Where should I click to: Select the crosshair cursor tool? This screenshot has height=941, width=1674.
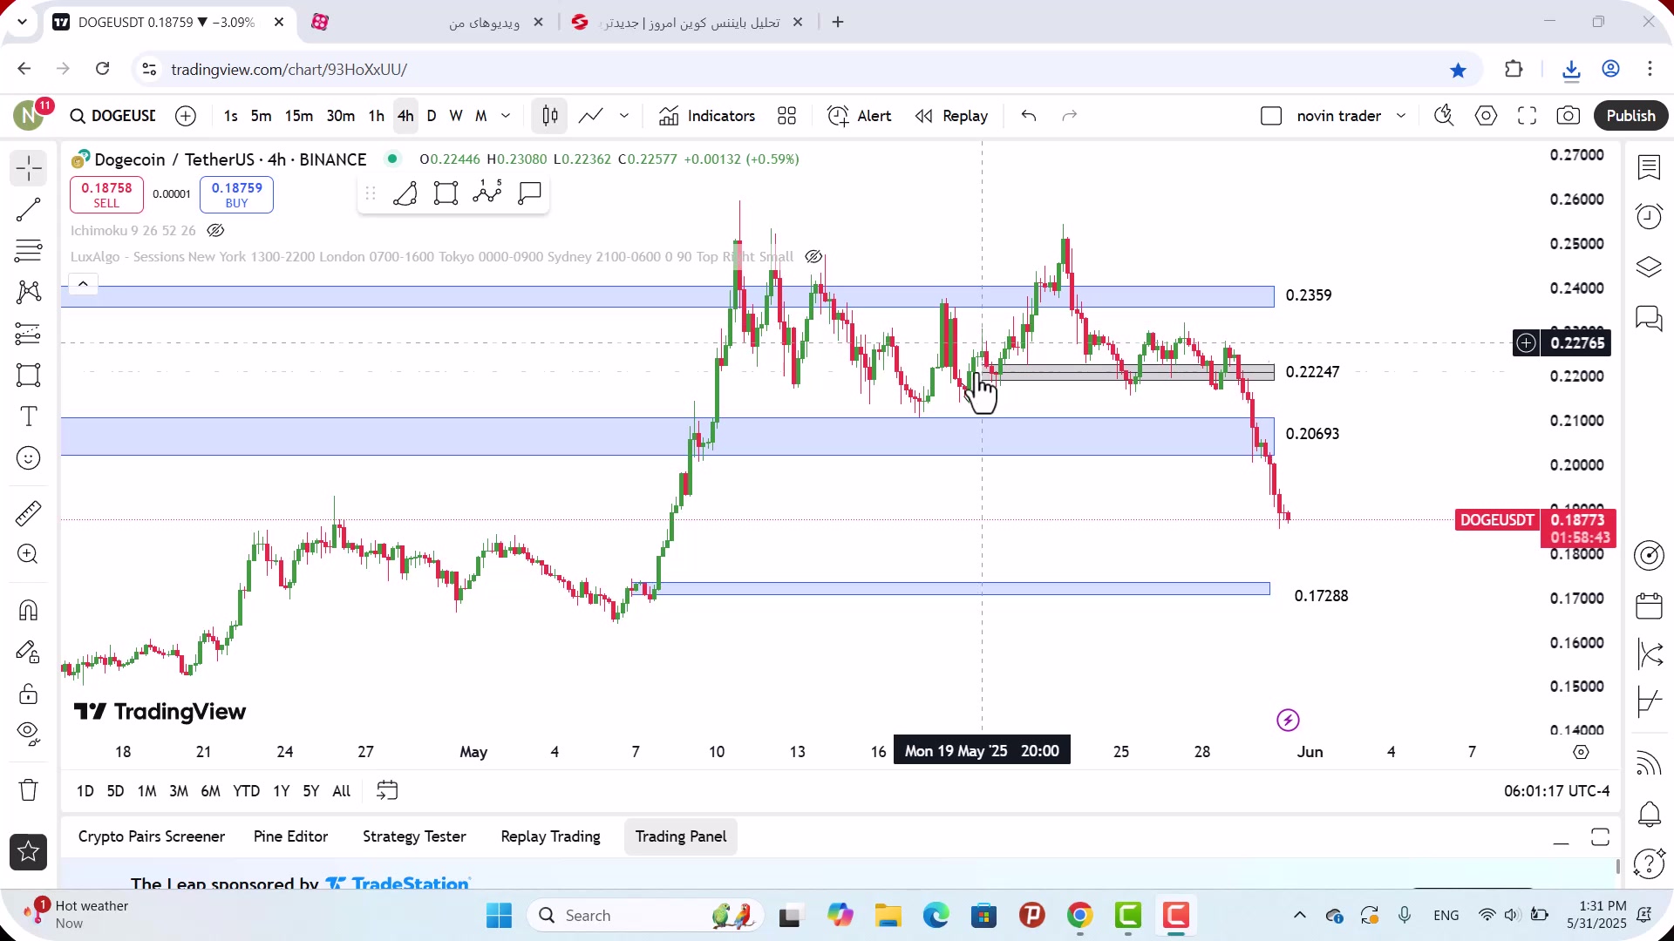29,167
